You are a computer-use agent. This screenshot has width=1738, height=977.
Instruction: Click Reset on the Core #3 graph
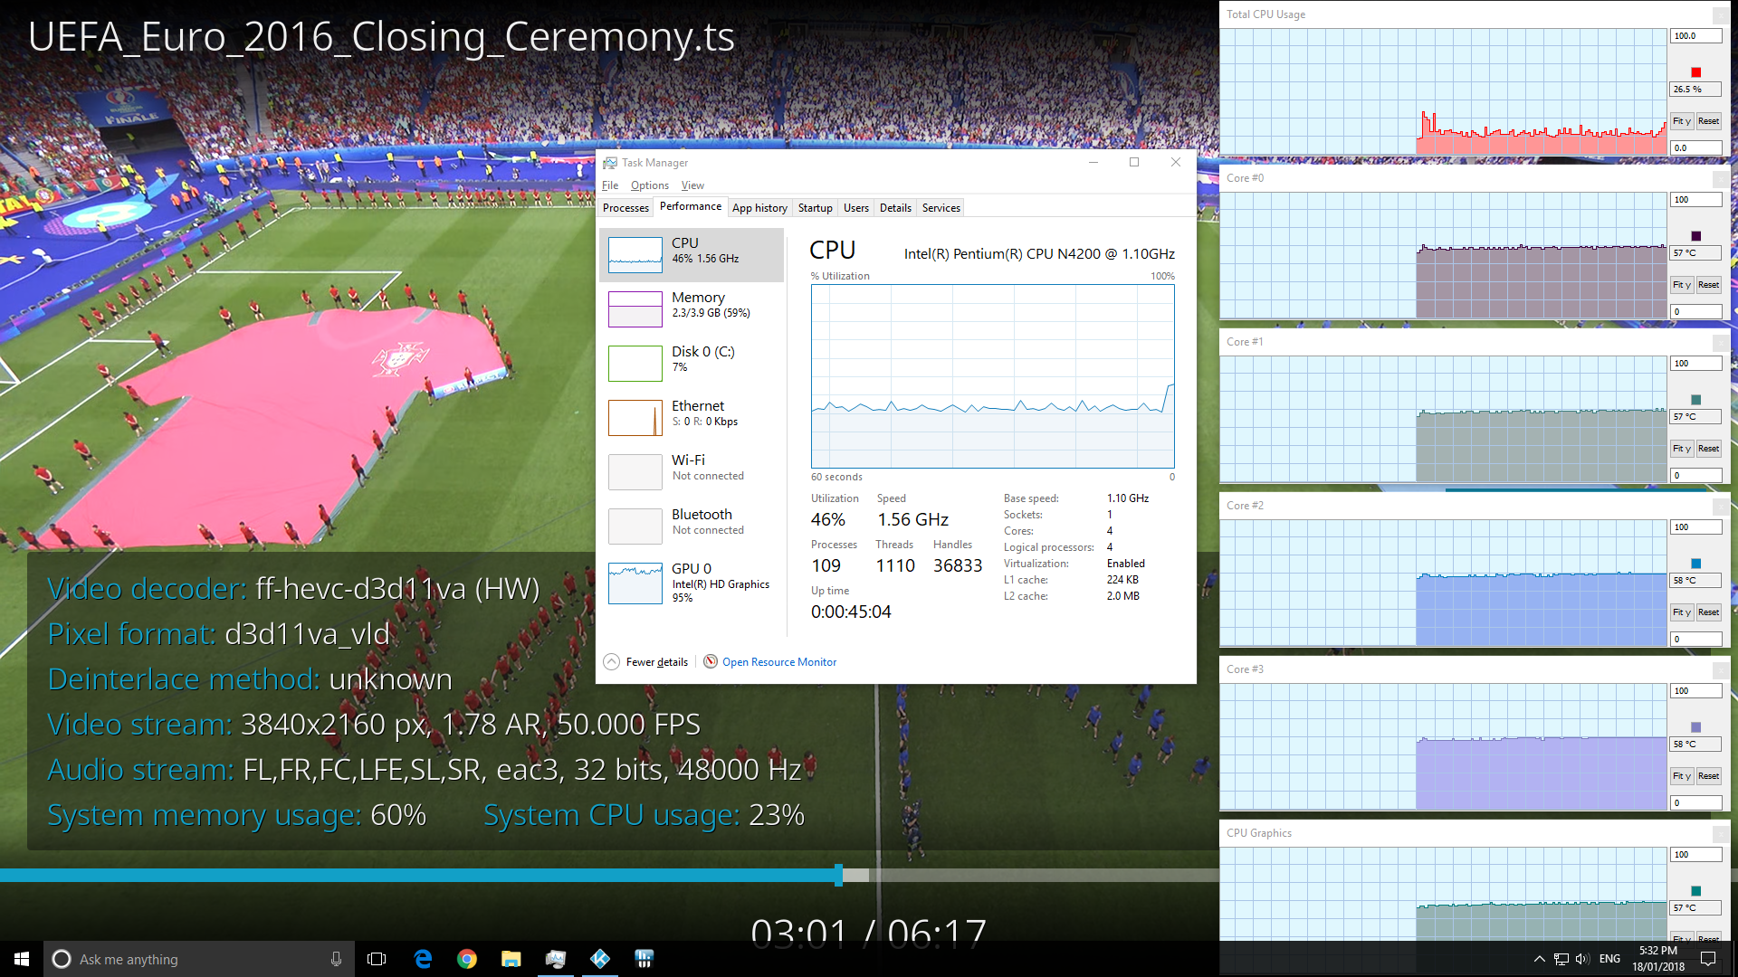(x=1708, y=776)
